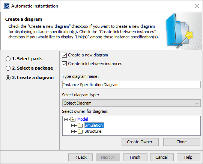Click the Simulation folder icon

pyautogui.click(x=80, y=125)
